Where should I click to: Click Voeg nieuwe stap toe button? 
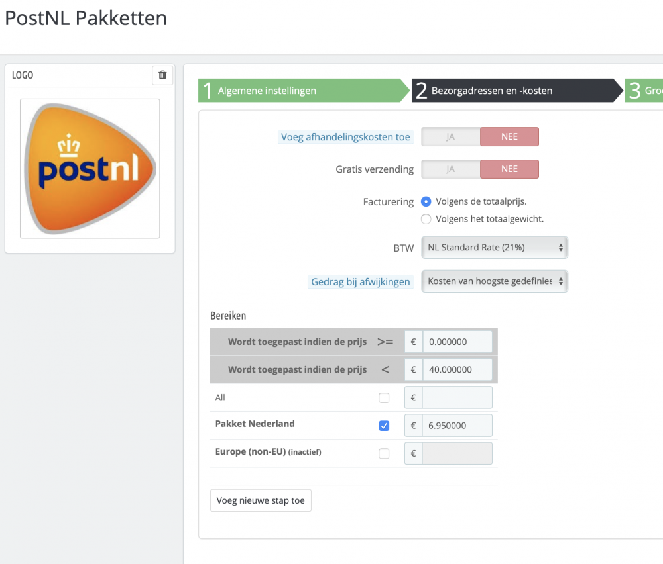[261, 500]
